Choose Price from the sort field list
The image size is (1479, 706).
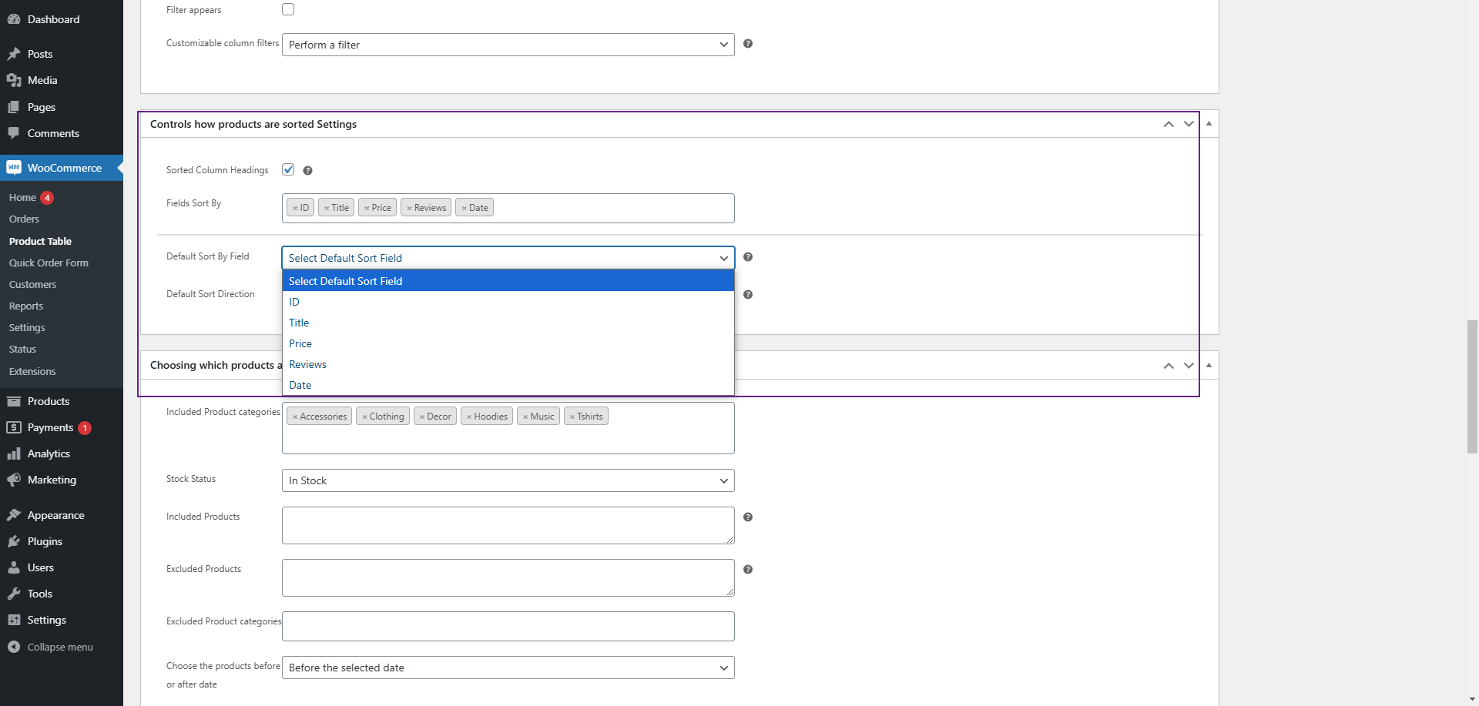tap(508, 343)
